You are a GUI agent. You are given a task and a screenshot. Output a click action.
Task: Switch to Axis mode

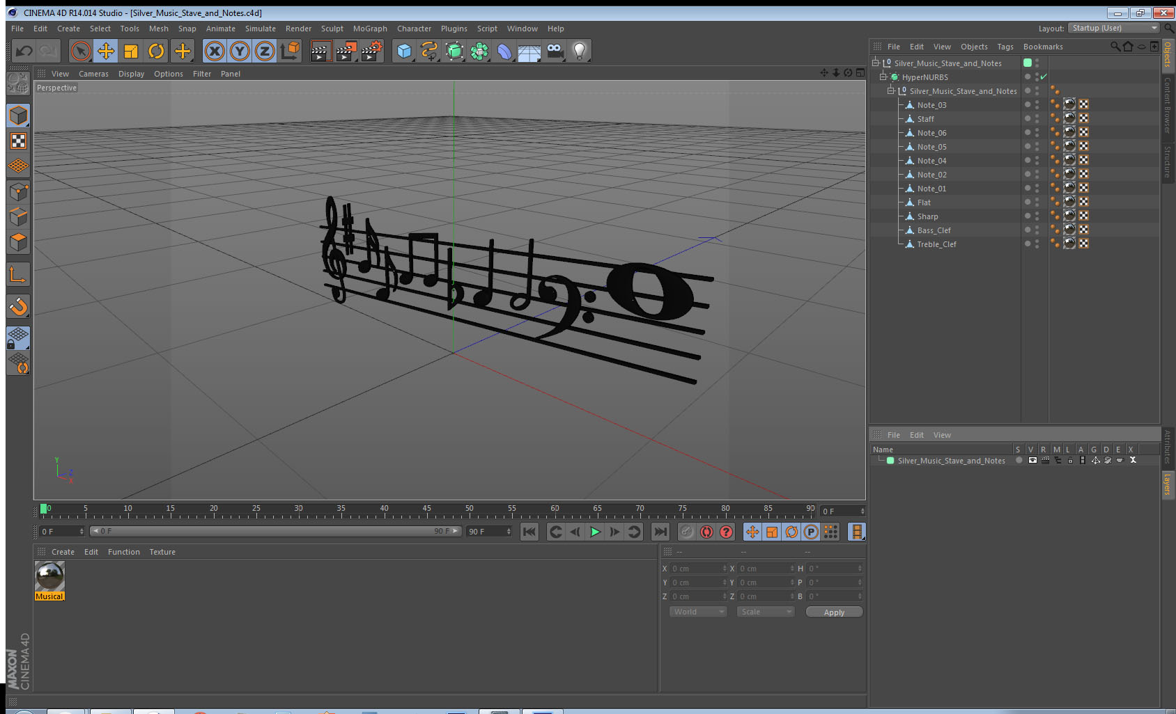[x=18, y=275]
